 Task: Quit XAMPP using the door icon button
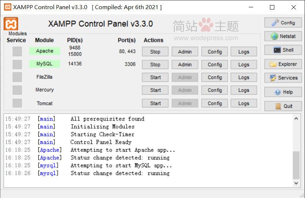(283, 106)
